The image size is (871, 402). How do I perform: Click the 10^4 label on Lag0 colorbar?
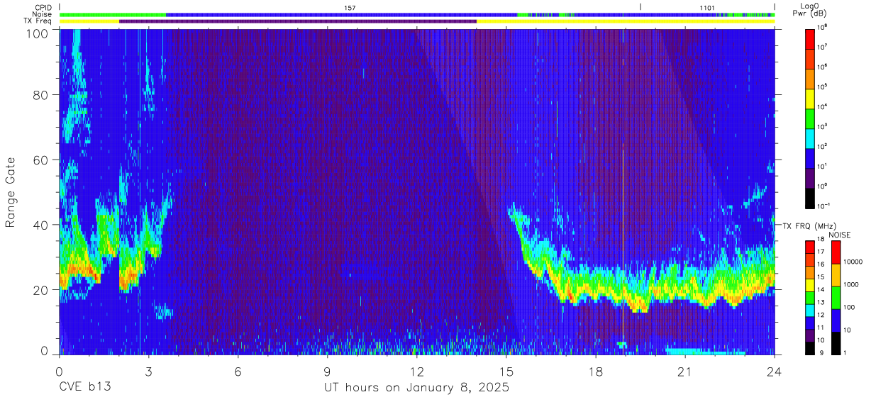click(823, 107)
